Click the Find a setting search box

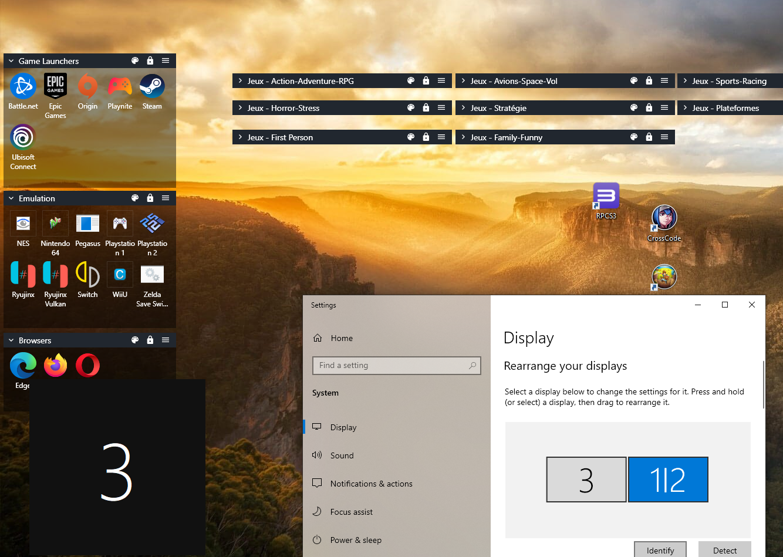click(397, 365)
